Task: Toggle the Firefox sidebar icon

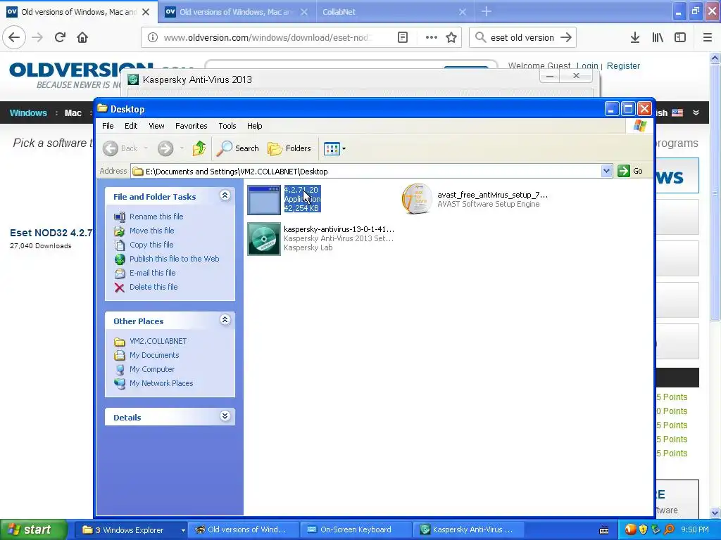Action: [680, 38]
